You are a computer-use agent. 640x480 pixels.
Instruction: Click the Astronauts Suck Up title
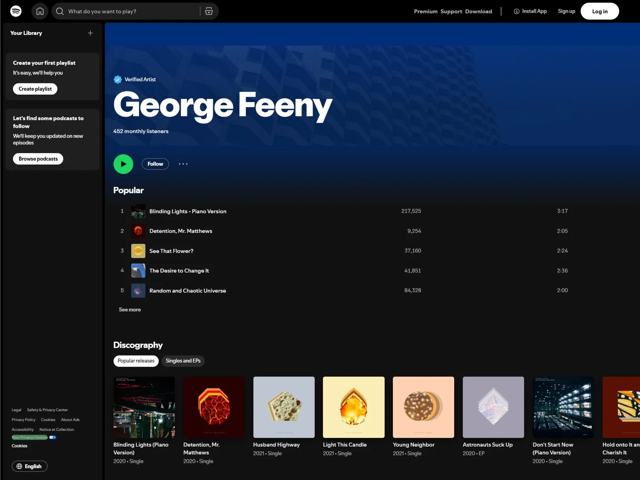click(488, 445)
